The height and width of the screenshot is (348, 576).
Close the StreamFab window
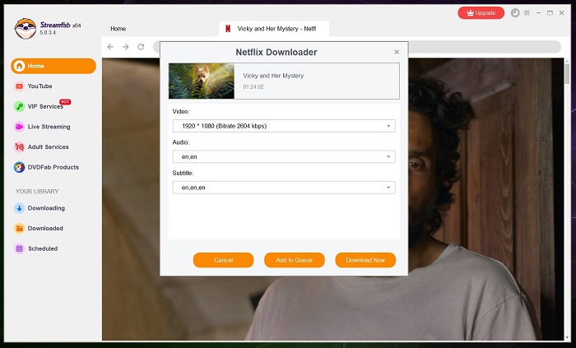(x=562, y=13)
